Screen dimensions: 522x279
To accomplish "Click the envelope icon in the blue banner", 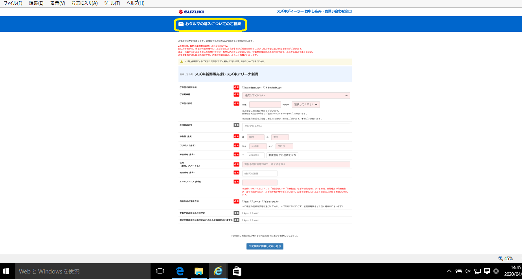I will coord(181,24).
